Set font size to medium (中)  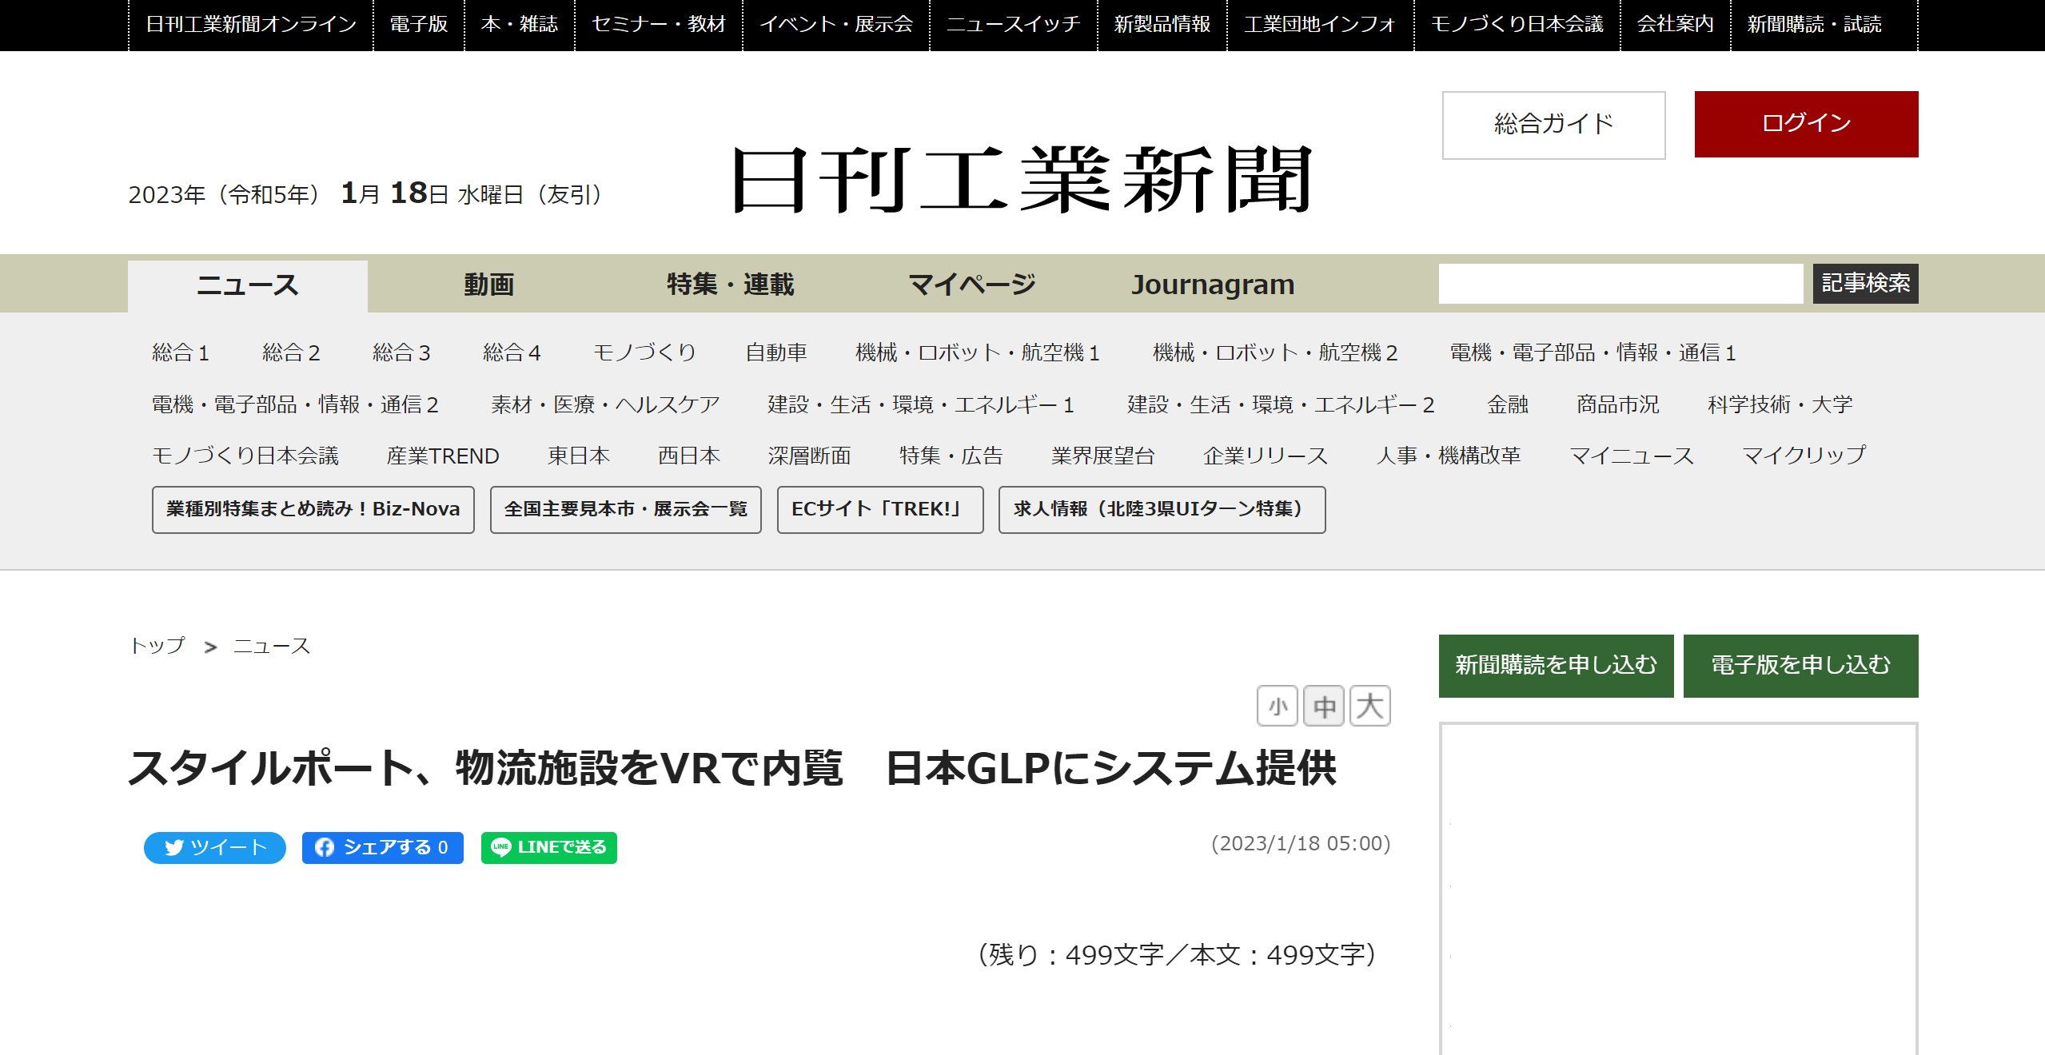click(x=1323, y=706)
